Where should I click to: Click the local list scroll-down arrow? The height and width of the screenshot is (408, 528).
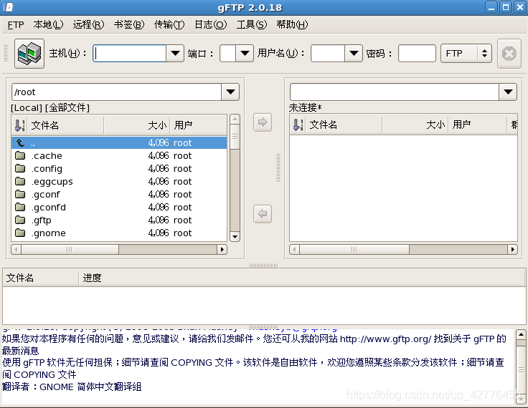click(x=235, y=237)
